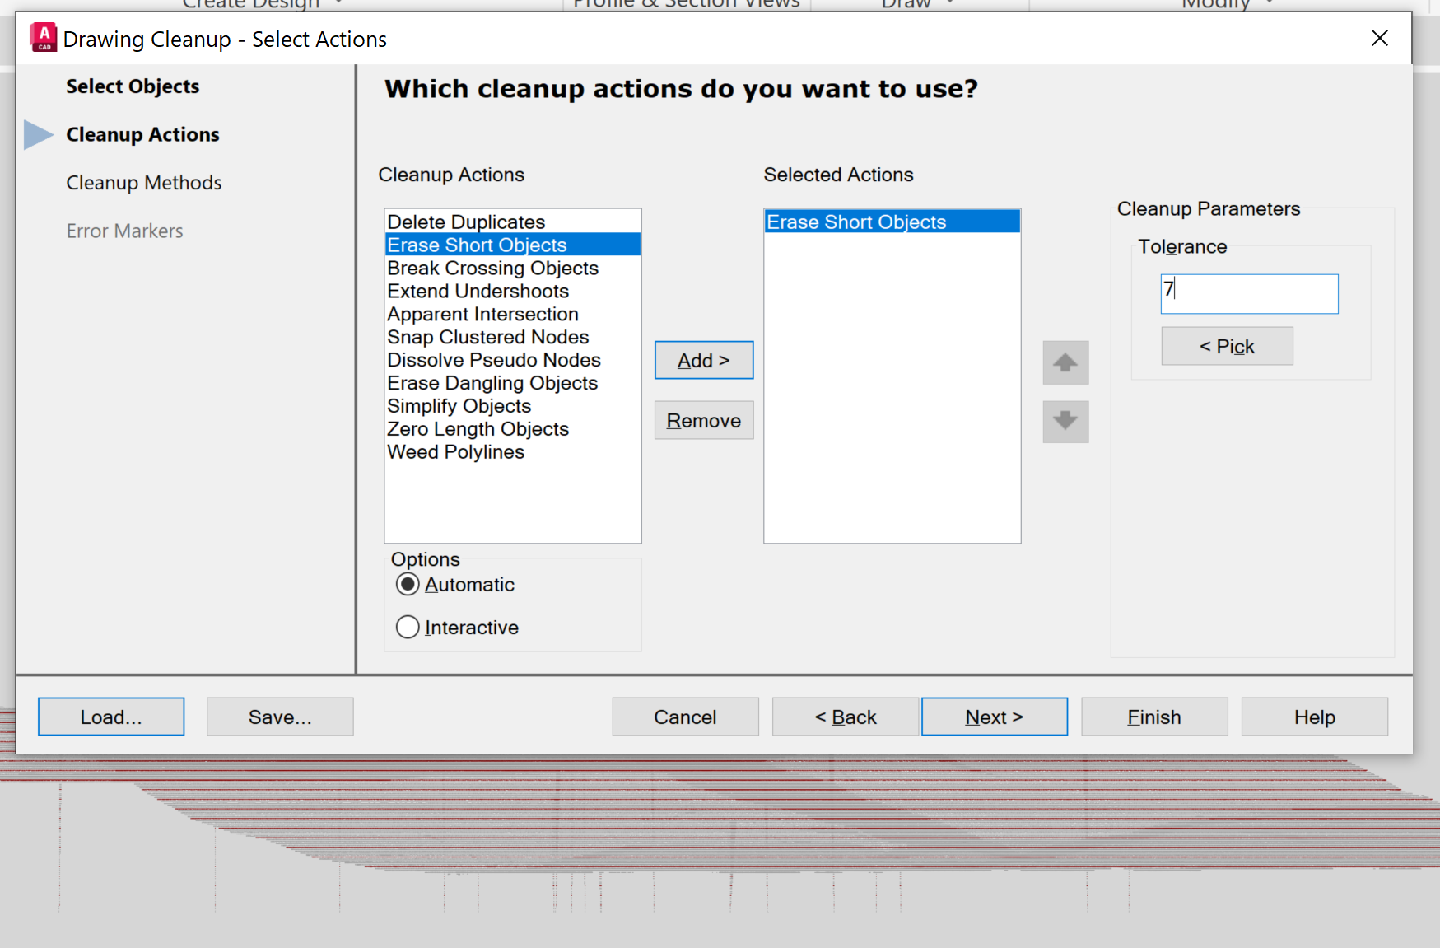Close the Drawing Cleanup dialog
This screenshot has height=948, width=1440.
point(1380,38)
